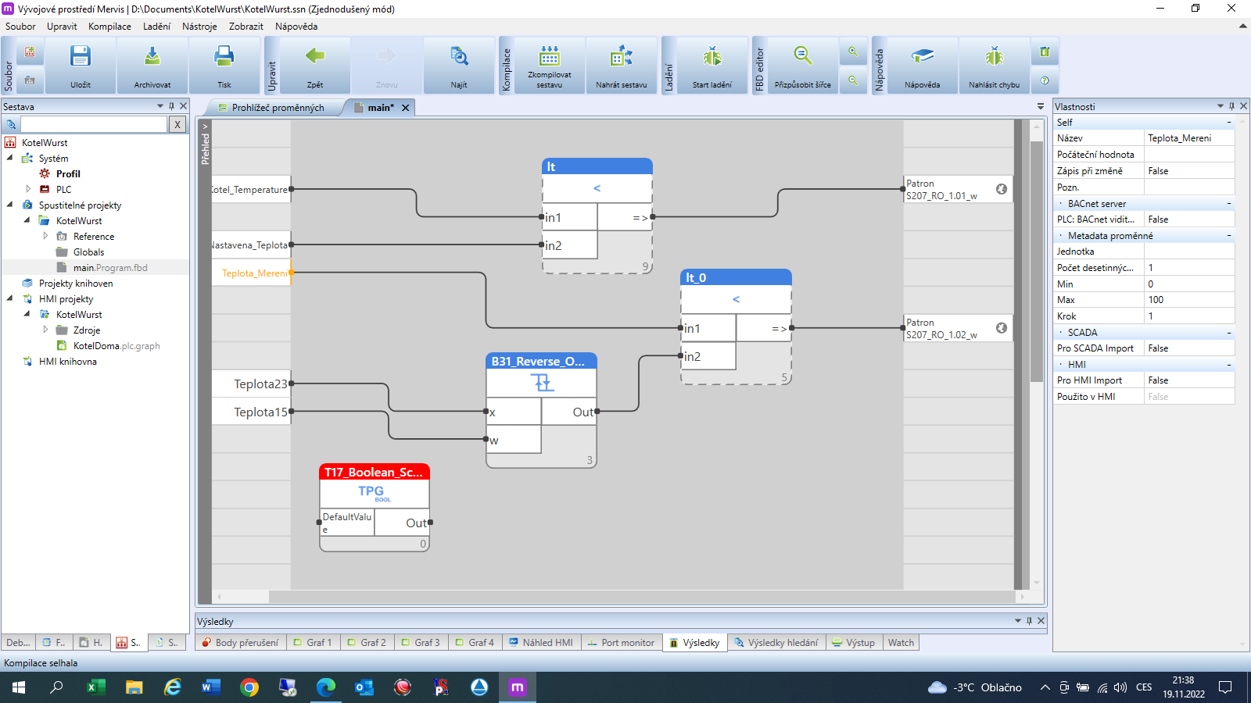Image resolution: width=1251 pixels, height=703 pixels.
Task: Start debugging with Start ladění
Action: click(712, 57)
